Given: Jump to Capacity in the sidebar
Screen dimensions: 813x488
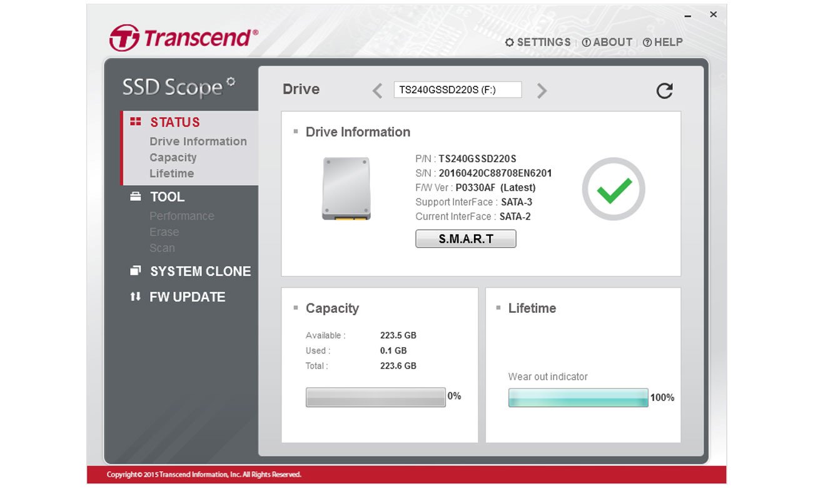Looking at the screenshot, I should tap(173, 158).
